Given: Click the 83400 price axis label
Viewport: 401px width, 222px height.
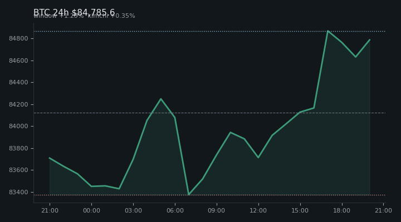Looking at the screenshot, I should point(18,192).
